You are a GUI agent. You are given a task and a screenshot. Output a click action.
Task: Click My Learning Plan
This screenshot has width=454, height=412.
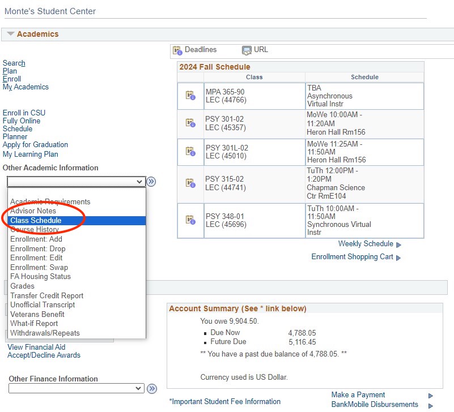[x=30, y=154]
